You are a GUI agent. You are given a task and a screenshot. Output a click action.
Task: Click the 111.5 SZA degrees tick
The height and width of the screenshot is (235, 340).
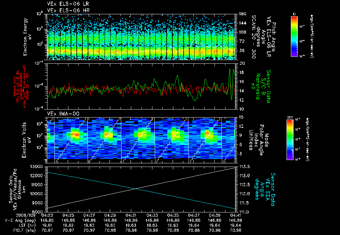244,203
